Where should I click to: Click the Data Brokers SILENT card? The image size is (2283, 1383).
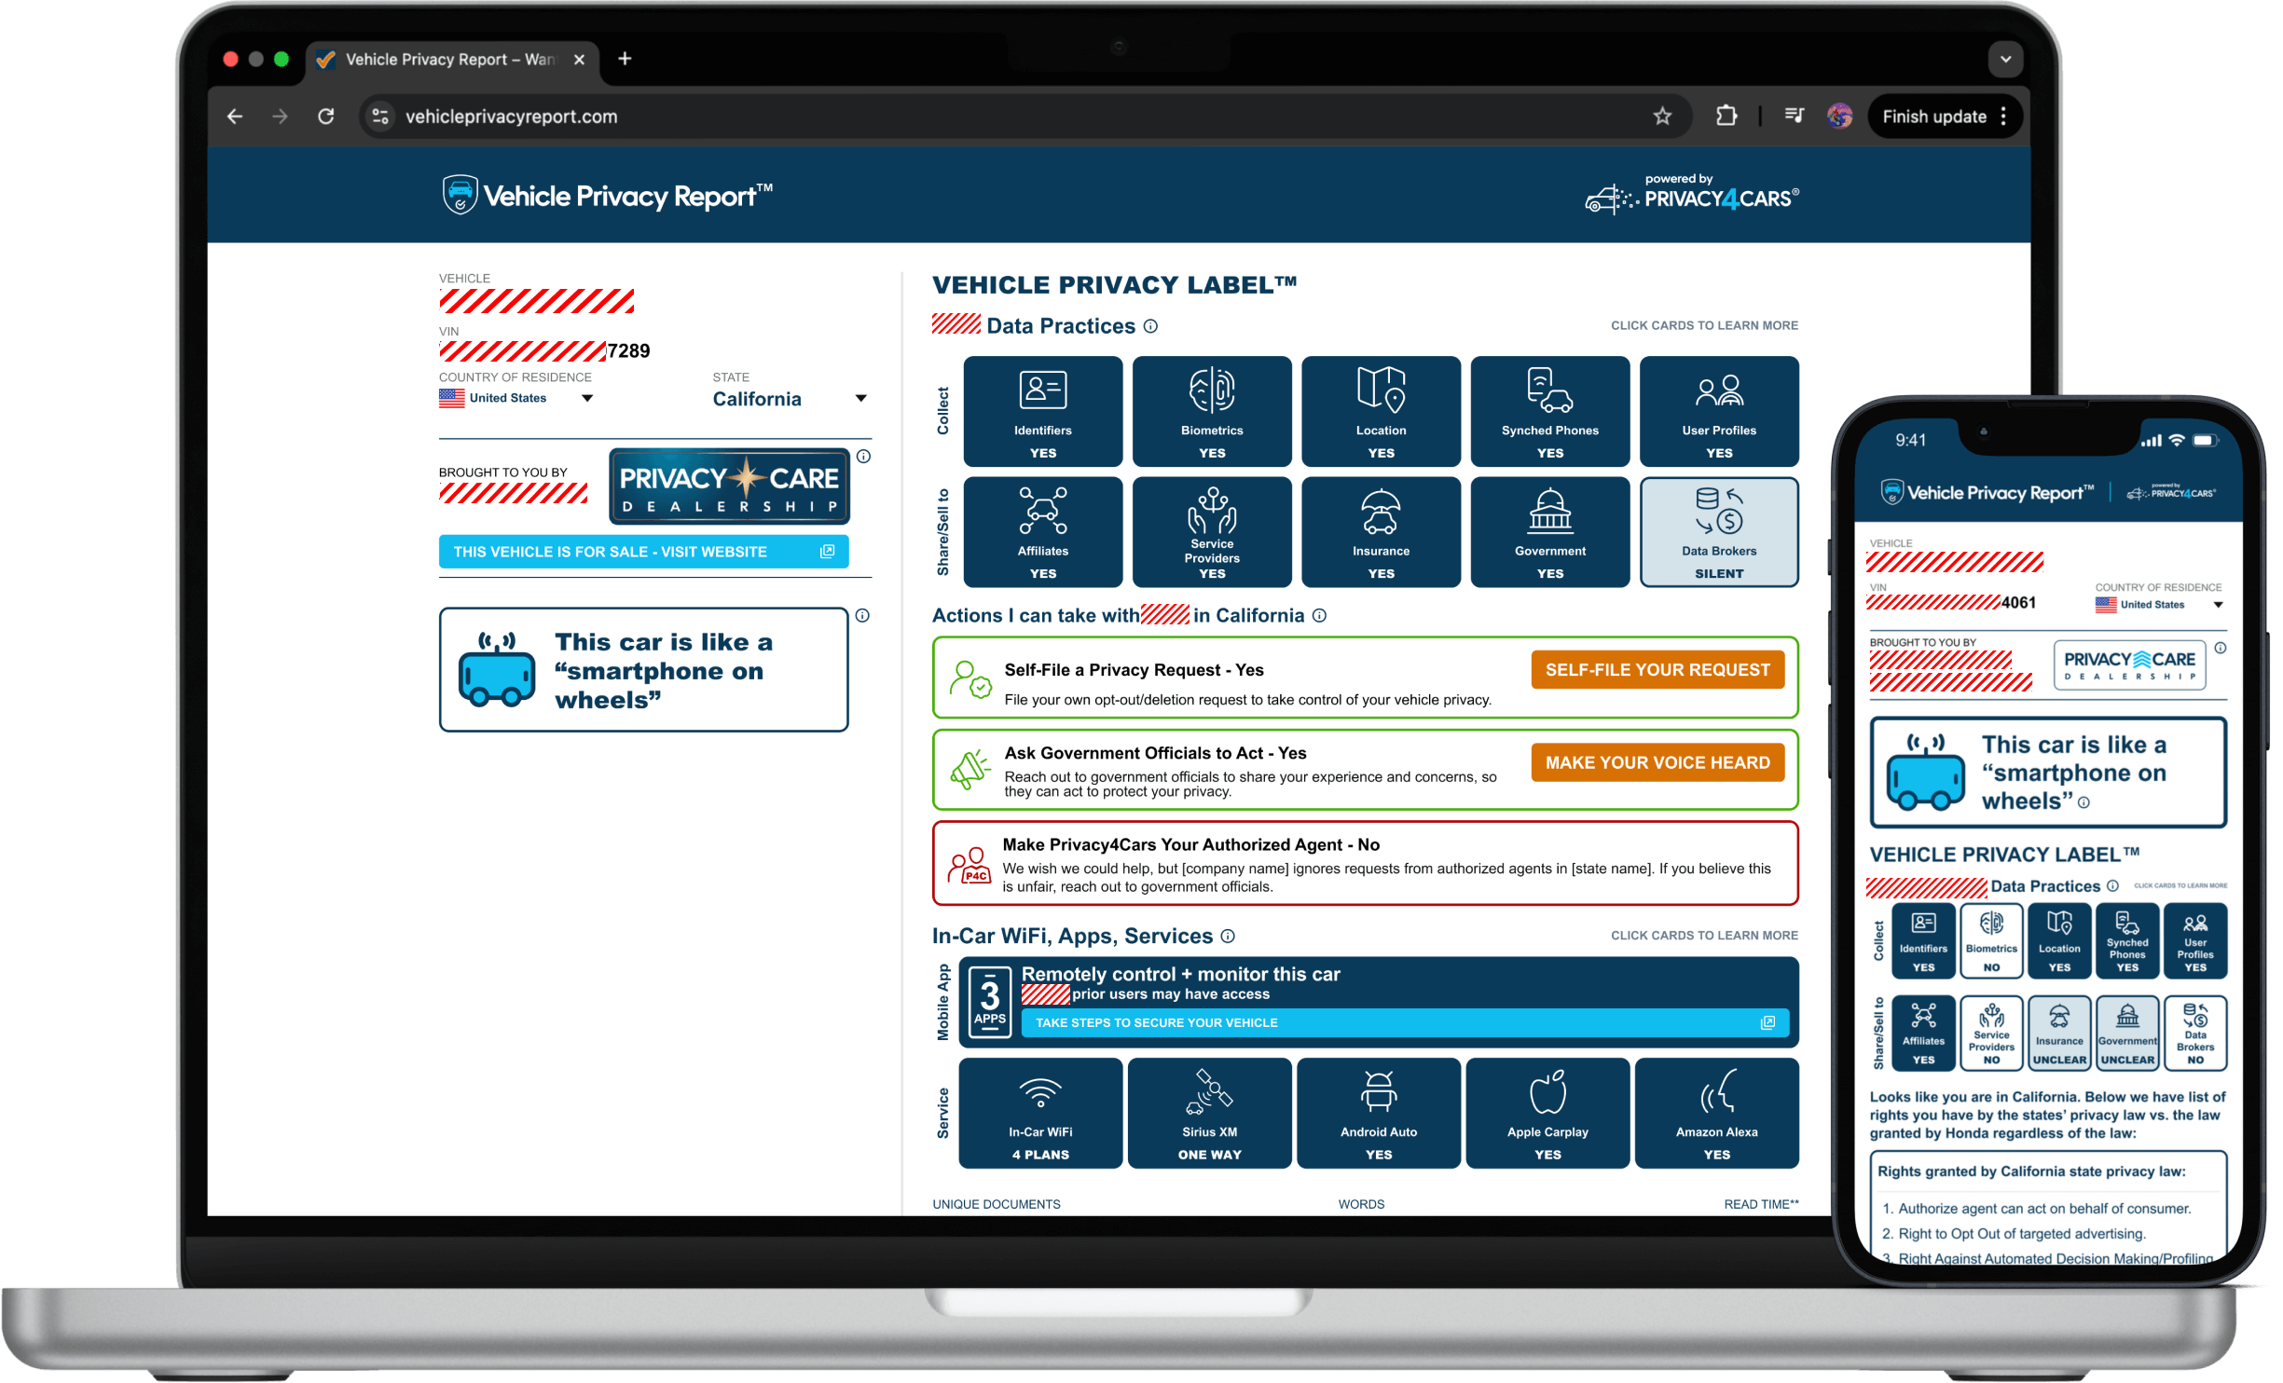(x=1718, y=532)
